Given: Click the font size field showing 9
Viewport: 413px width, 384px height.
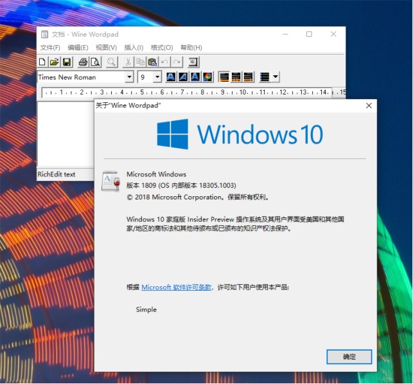Looking at the screenshot, I should pyautogui.click(x=145, y=77).
